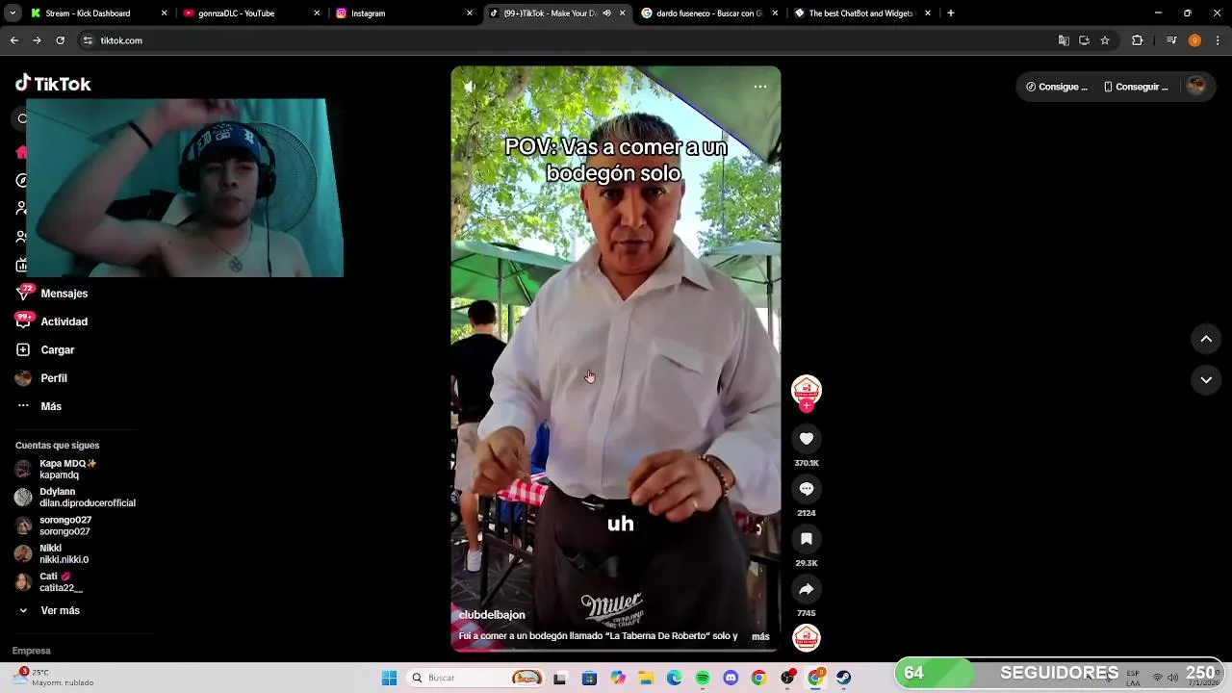The image size is (1232, 693).
Task: Open Spotify from the taskbar
Action: click(x=703, y=678)
